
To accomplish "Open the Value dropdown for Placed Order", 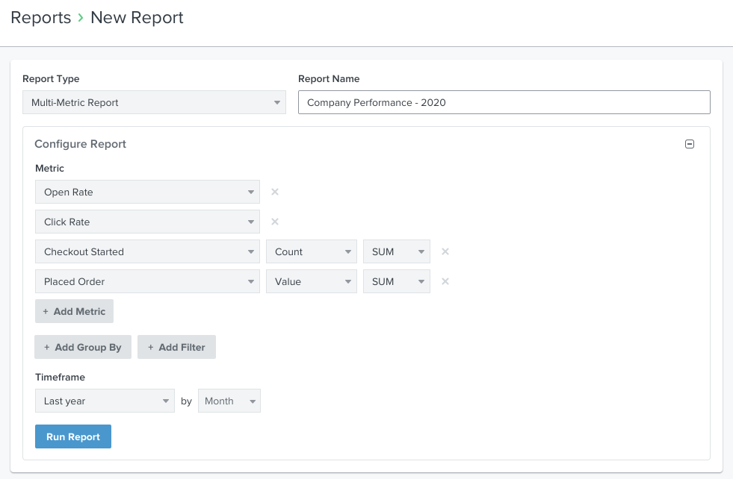I will tap(311, 281).
